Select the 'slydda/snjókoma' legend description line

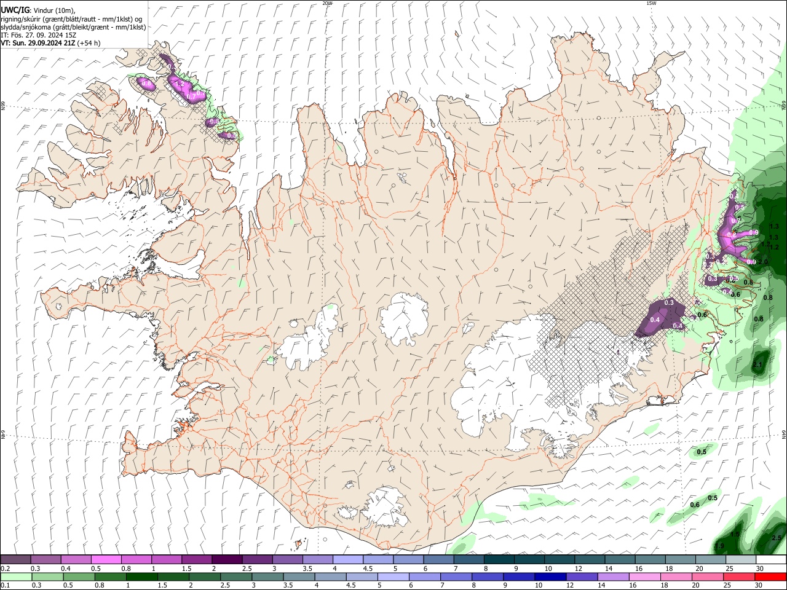[x=73, y=27]
